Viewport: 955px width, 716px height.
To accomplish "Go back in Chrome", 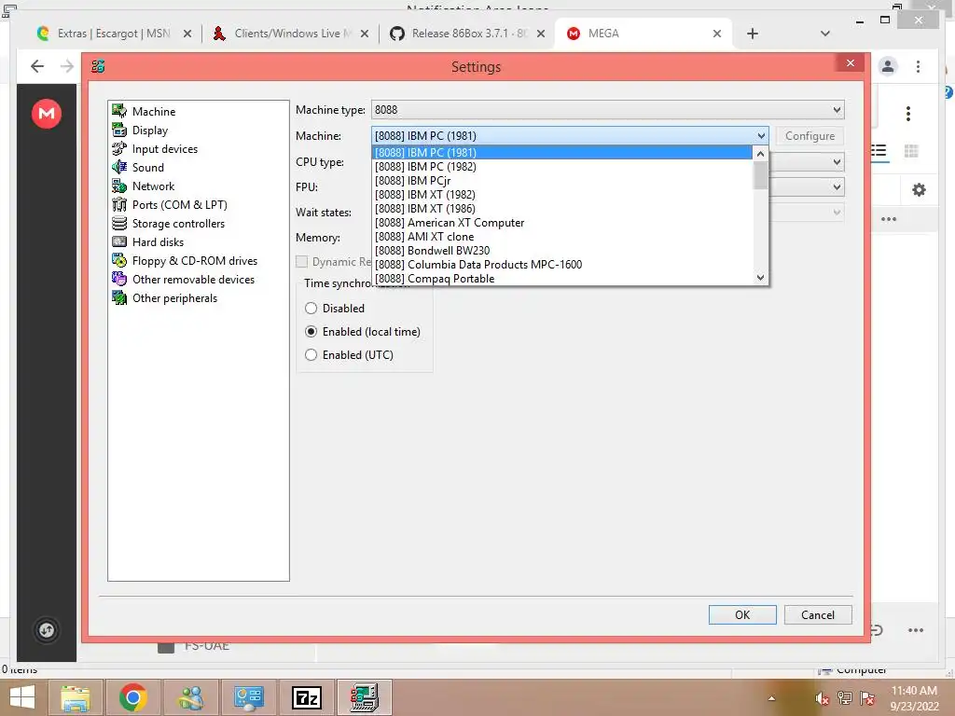I will click(37, 66).
